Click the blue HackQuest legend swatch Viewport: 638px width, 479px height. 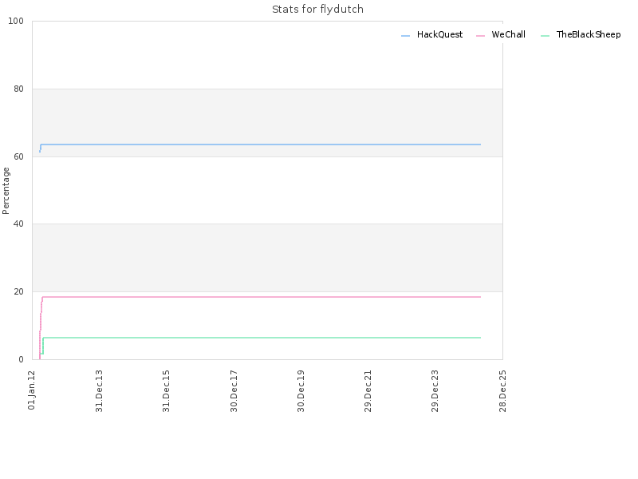(405, 36)
